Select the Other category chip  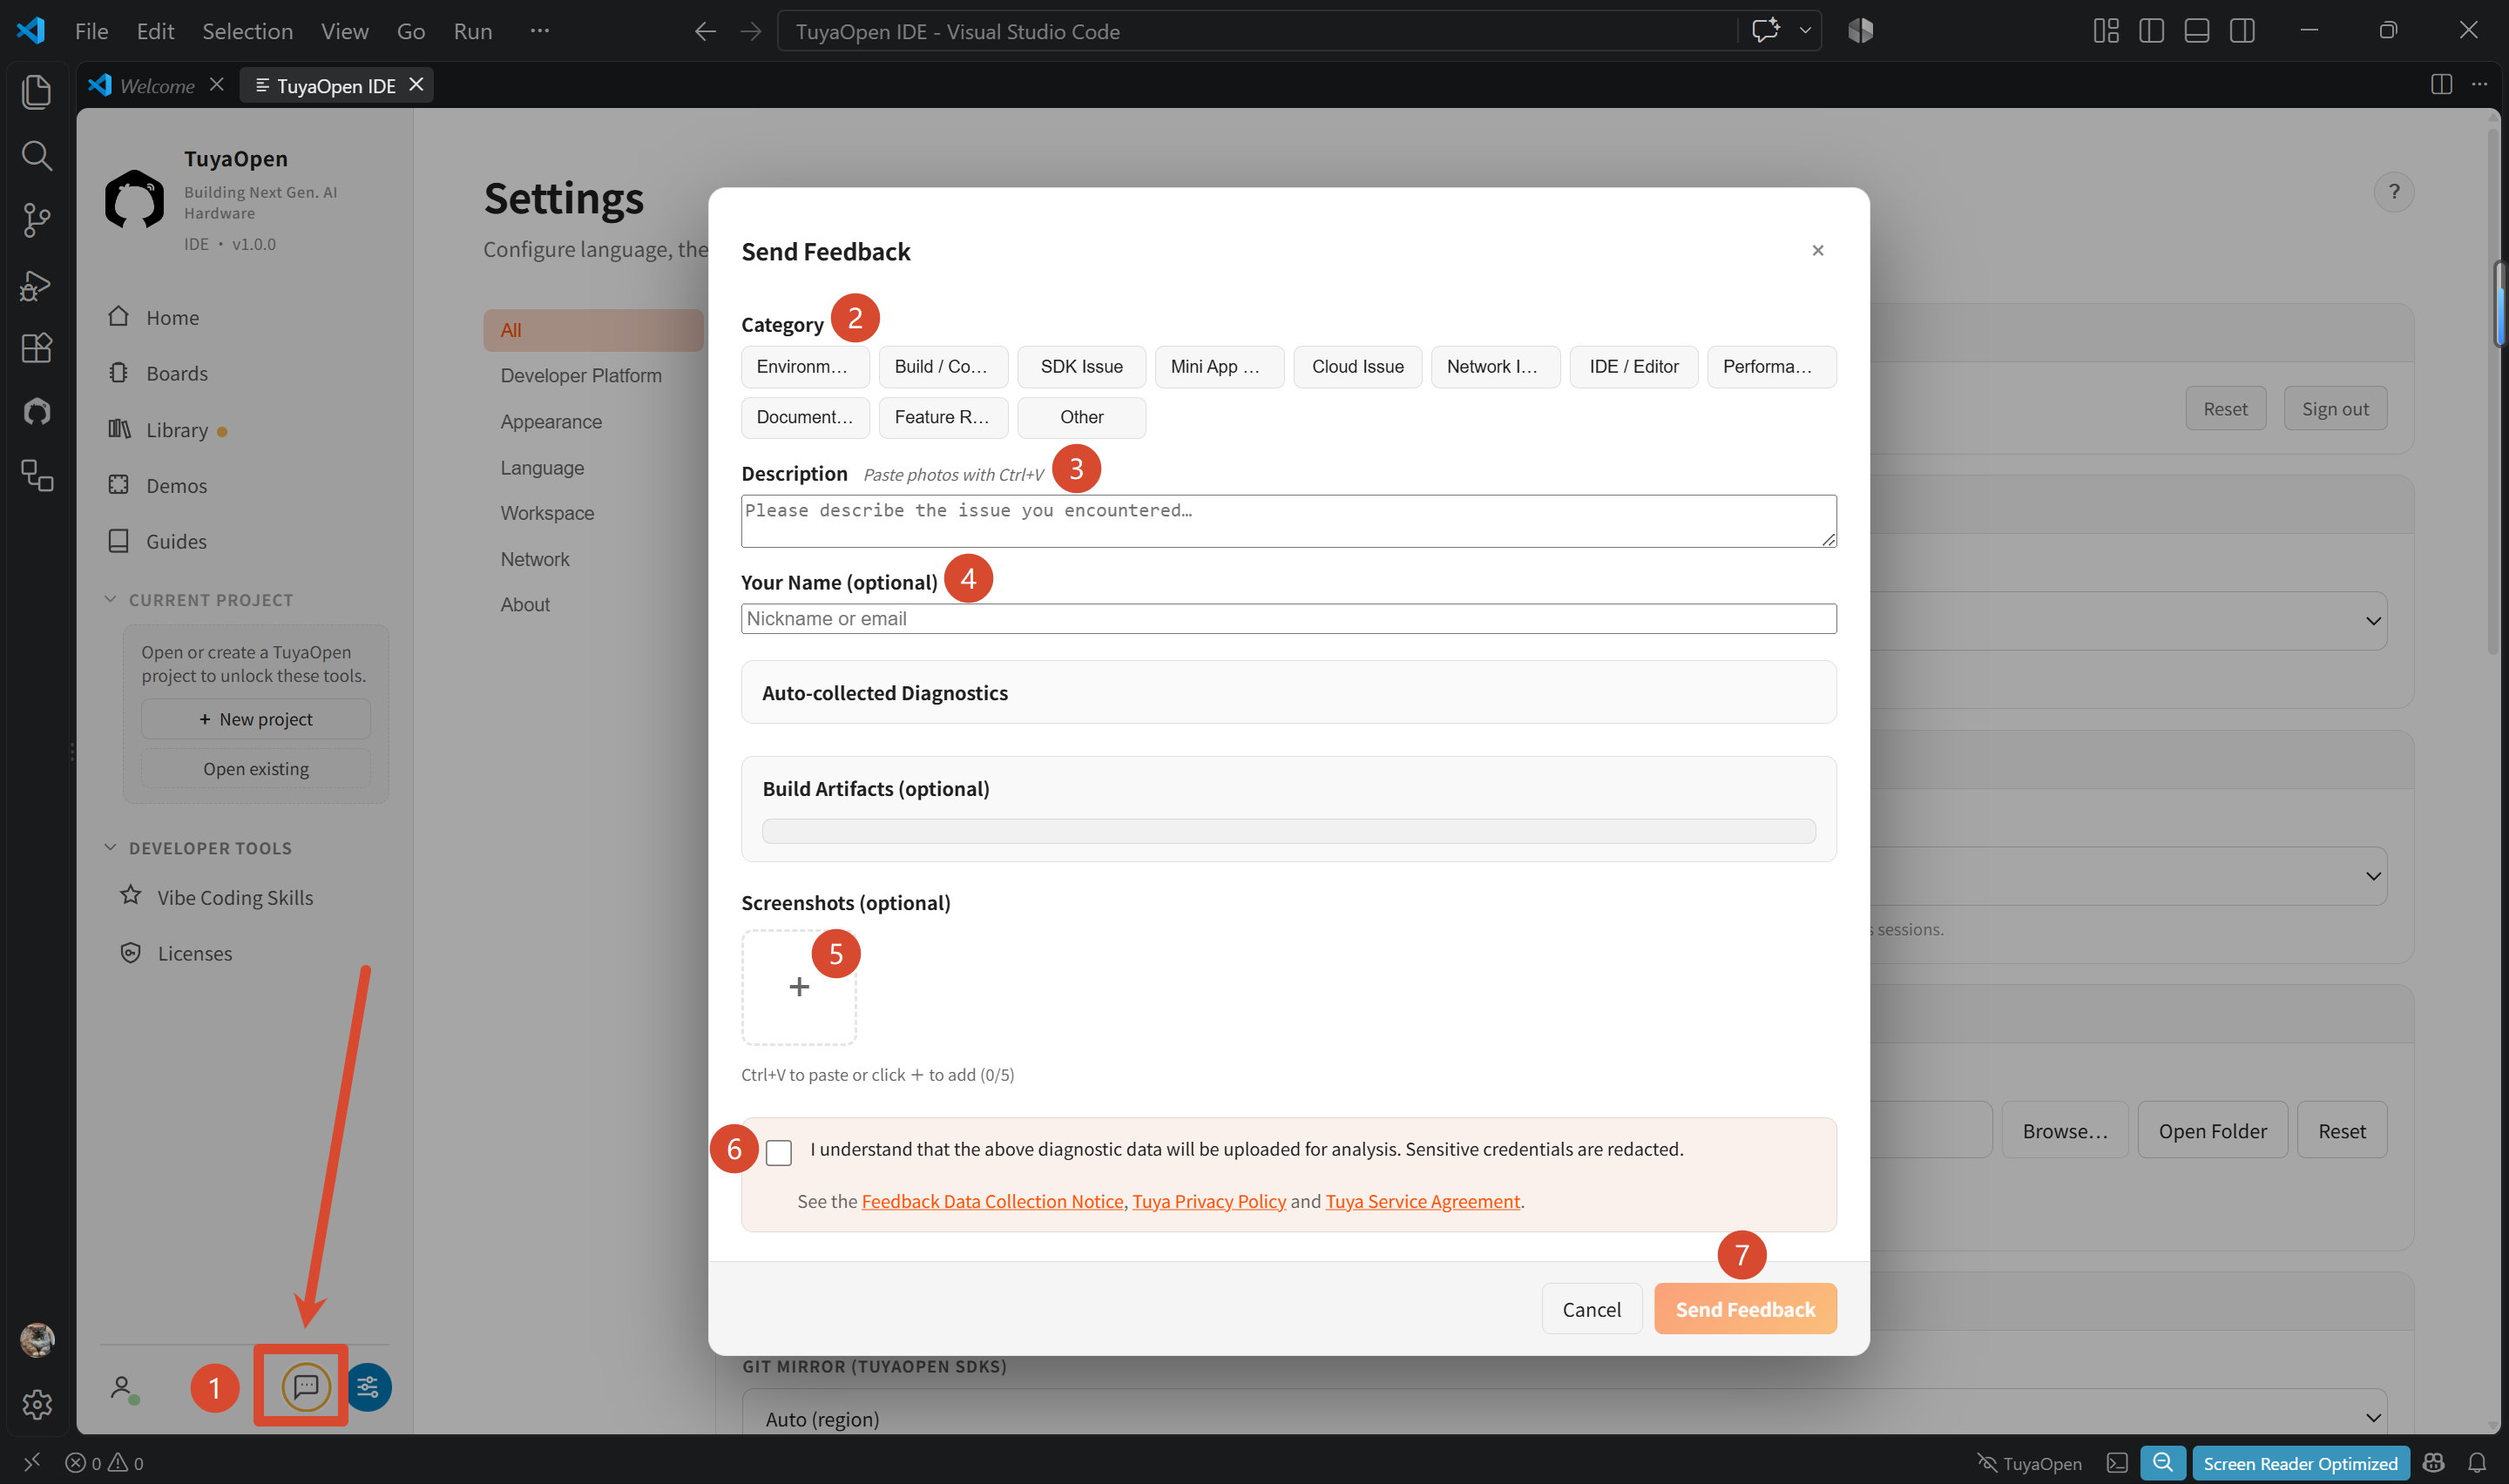[1081, 417]
